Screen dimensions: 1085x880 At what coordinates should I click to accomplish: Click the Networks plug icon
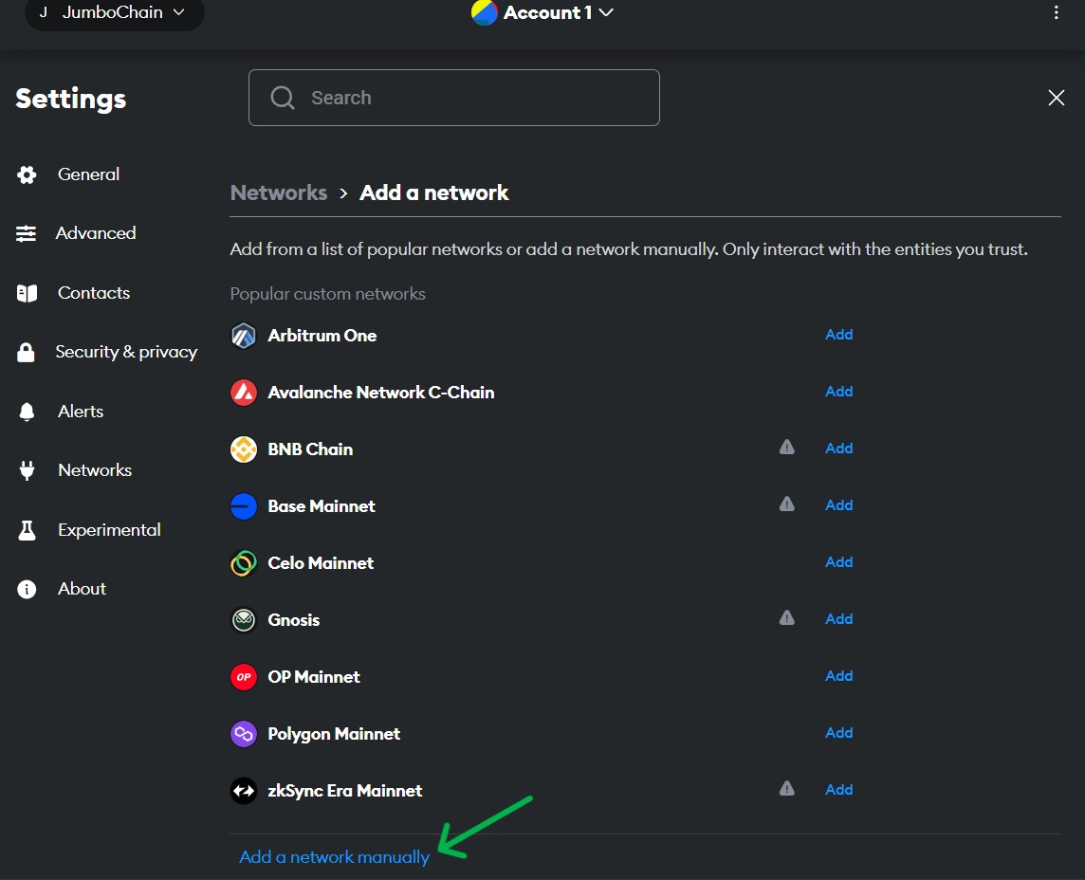point(27,470)
